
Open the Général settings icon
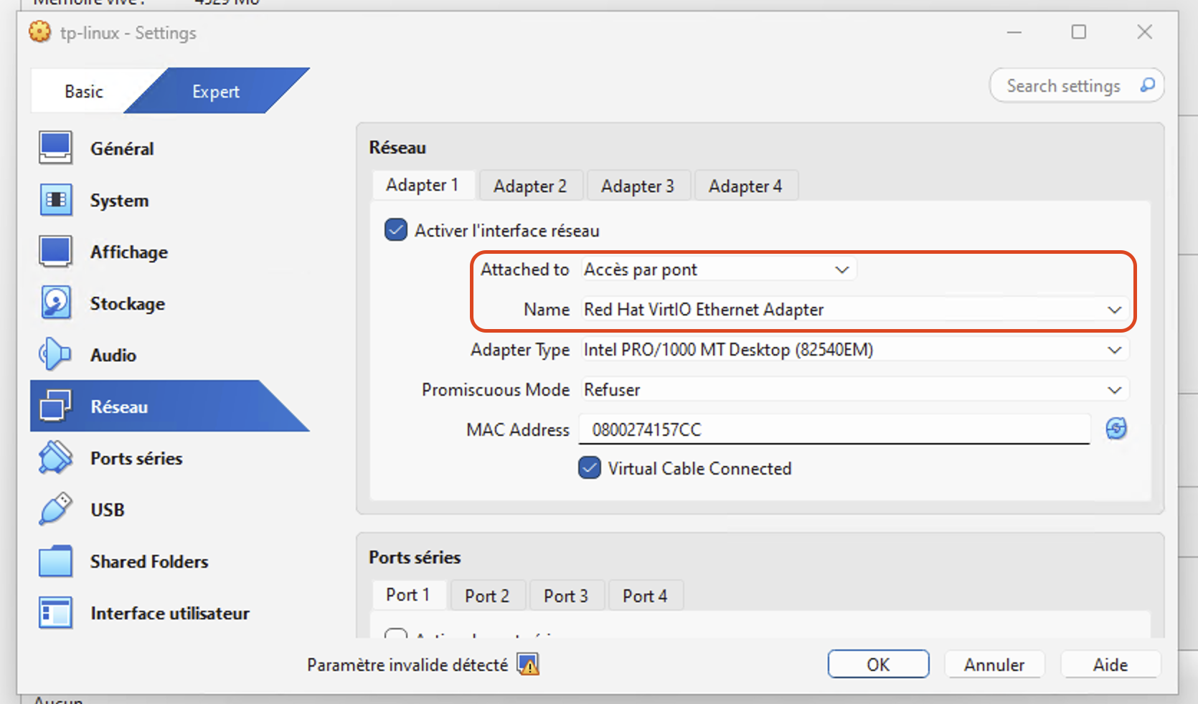click(x=55, y=148)
